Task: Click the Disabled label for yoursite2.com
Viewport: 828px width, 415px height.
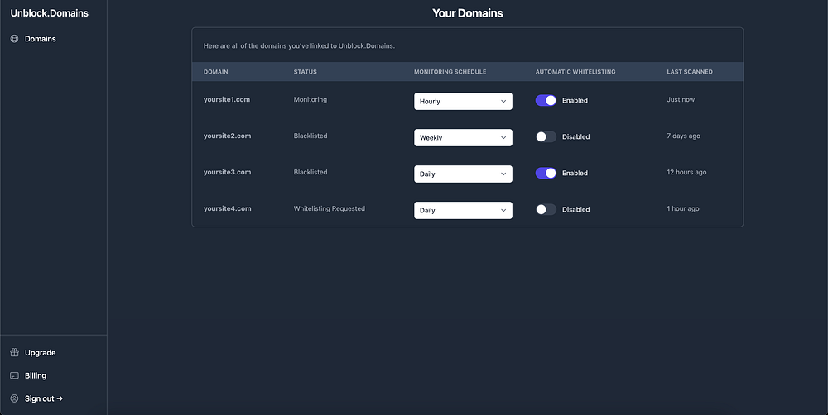Action: click(x=575, y=136)
